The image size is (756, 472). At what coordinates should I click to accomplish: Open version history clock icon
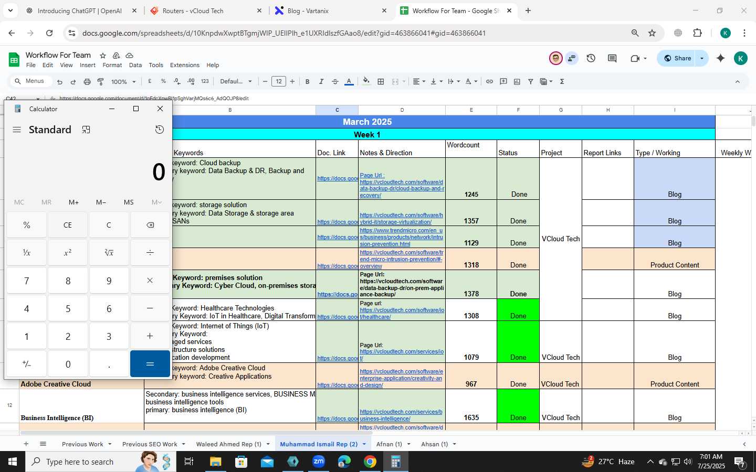(x=591, y=58)
